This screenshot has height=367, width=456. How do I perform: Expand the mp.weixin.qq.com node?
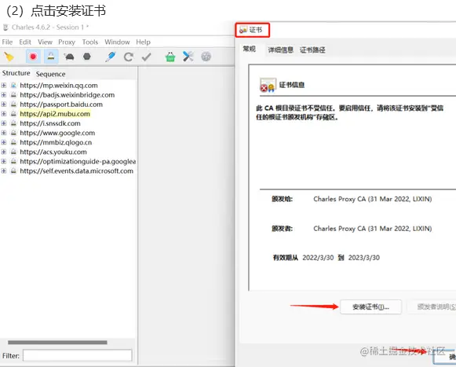point(3,86)
